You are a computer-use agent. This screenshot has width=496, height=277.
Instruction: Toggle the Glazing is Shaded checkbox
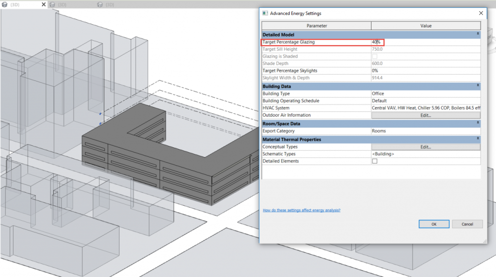(374, 56)
